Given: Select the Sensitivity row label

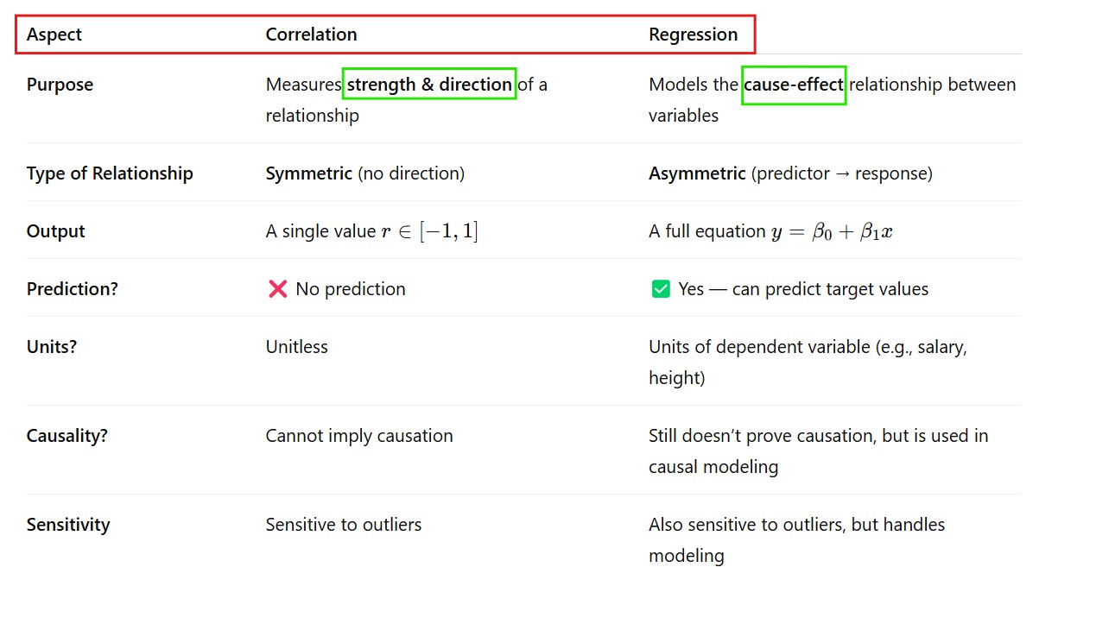Looking at the screenshot, I should tap(68, 525).
